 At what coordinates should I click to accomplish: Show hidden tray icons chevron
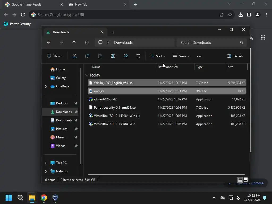[214, 198]
